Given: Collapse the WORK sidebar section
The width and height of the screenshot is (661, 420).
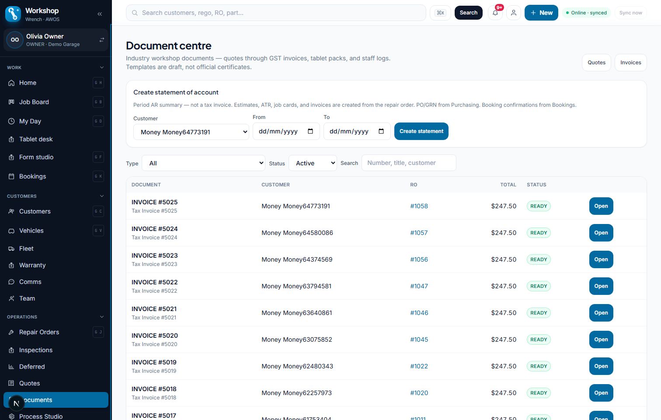Looking at the screenshot, I should (102, 67).
